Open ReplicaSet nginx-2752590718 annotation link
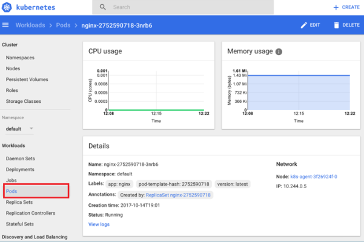The image size is (364, 242). point(190,195)
